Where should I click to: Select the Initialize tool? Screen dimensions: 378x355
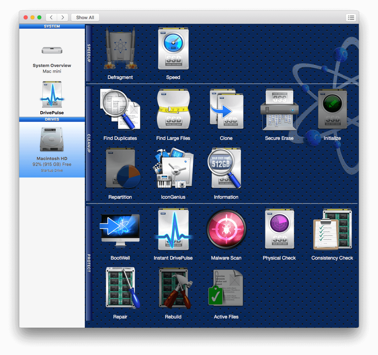coord(332,109)
